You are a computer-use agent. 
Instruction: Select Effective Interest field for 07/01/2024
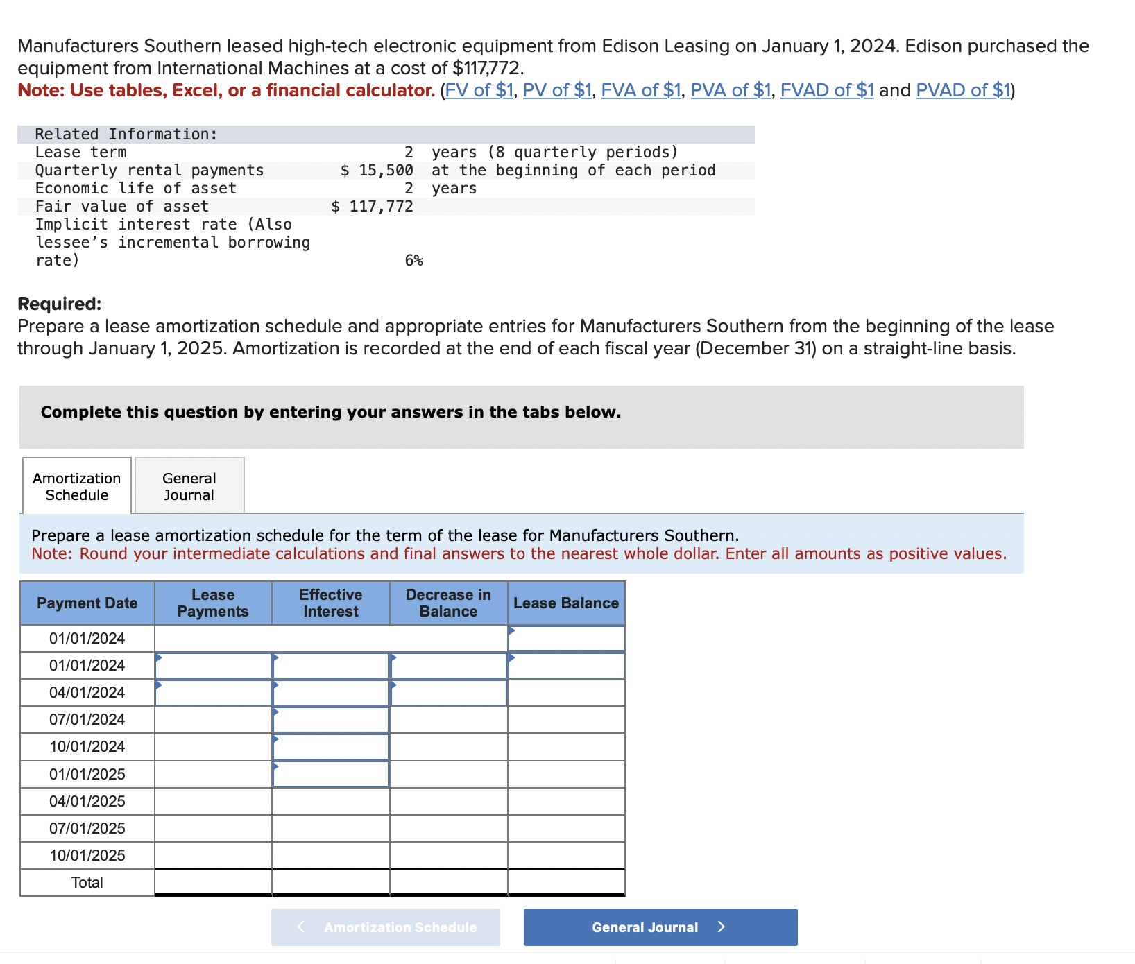[x=331, y=720]
